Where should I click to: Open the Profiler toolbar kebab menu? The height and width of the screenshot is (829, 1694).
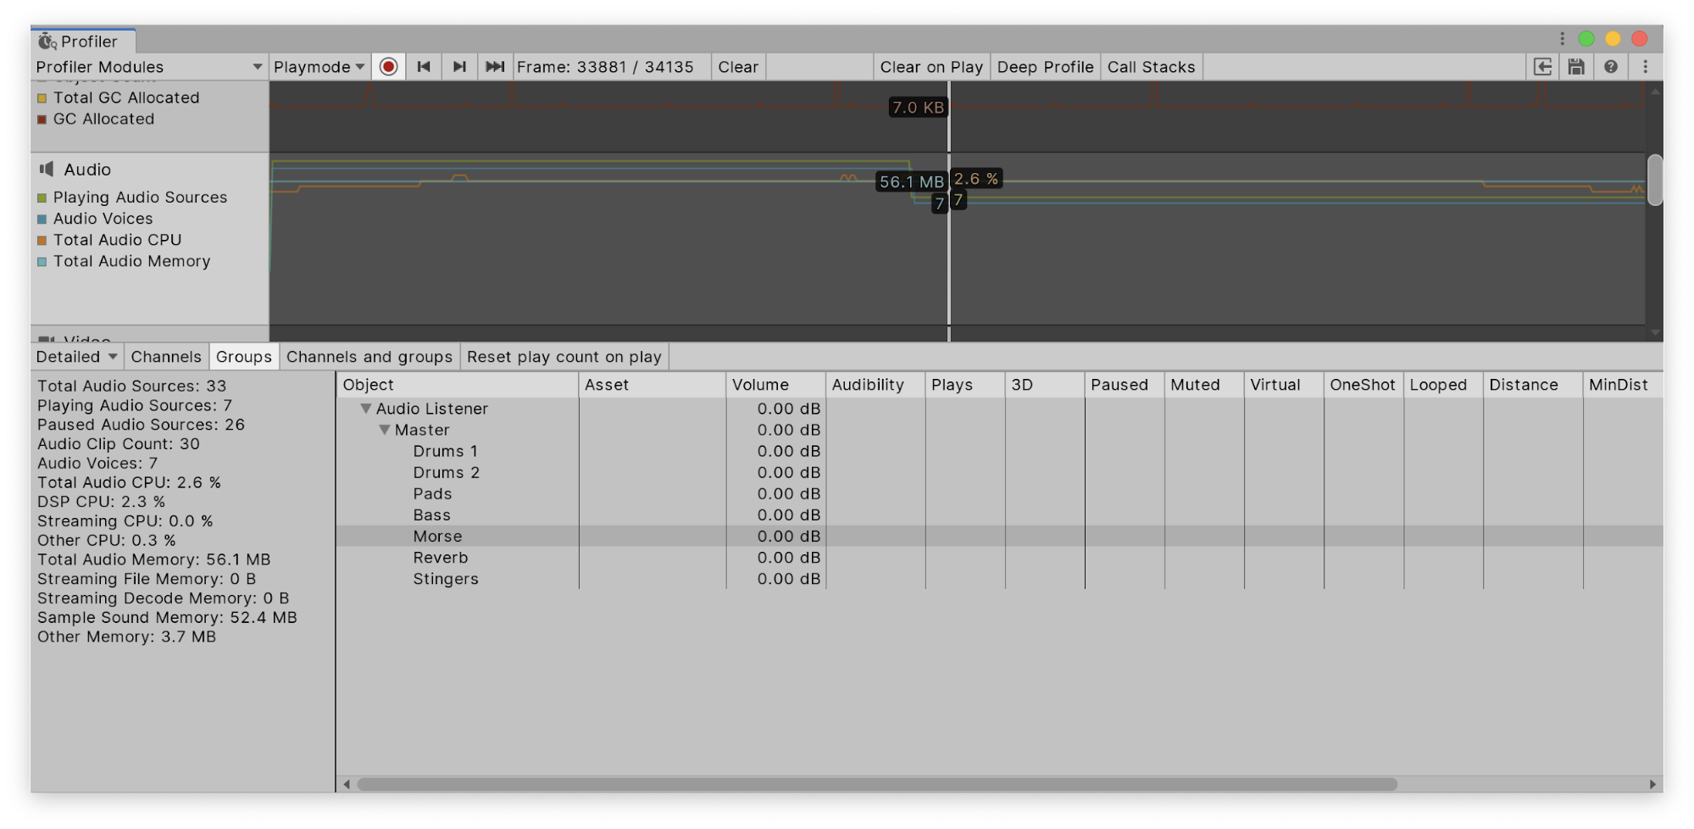click(x=1645, y=67)
